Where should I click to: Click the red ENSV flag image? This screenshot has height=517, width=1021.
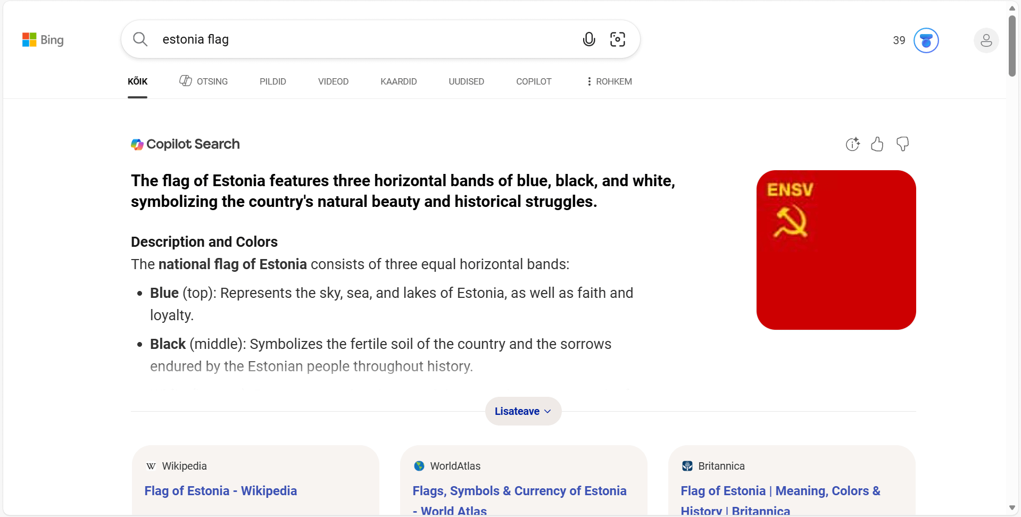(836, 250)
